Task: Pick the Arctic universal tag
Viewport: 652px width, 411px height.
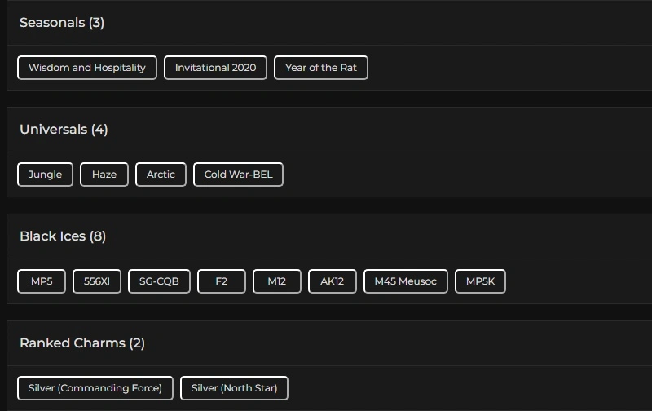Action: coord(161,175)
